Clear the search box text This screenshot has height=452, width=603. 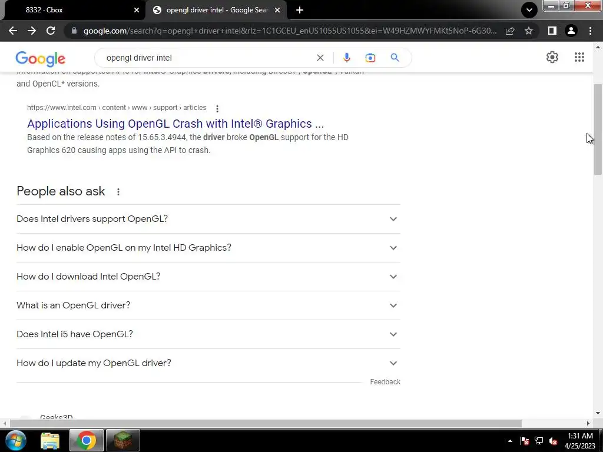[320, 58]
